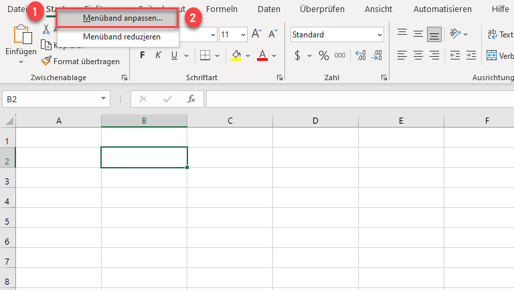Apply red font color
This screenshot has height=290, width=514.
262,55
